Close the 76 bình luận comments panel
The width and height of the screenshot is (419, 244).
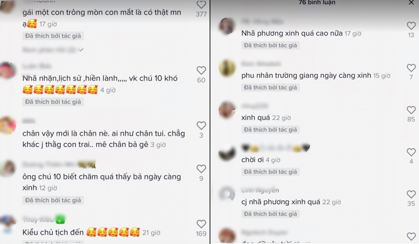411,2
